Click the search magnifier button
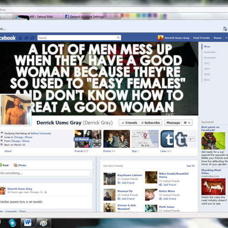Viewport: 228px width, 228px height. 118,38
